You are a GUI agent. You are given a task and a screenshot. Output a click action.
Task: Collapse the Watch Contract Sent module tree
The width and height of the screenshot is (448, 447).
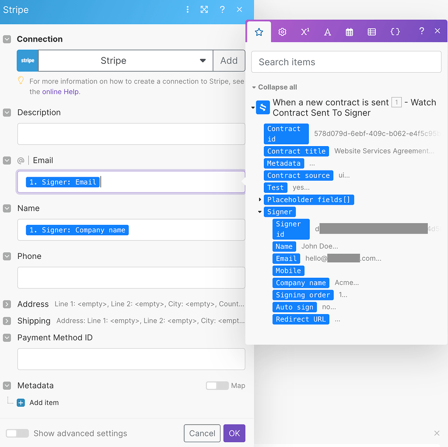[x=253, y=108]
